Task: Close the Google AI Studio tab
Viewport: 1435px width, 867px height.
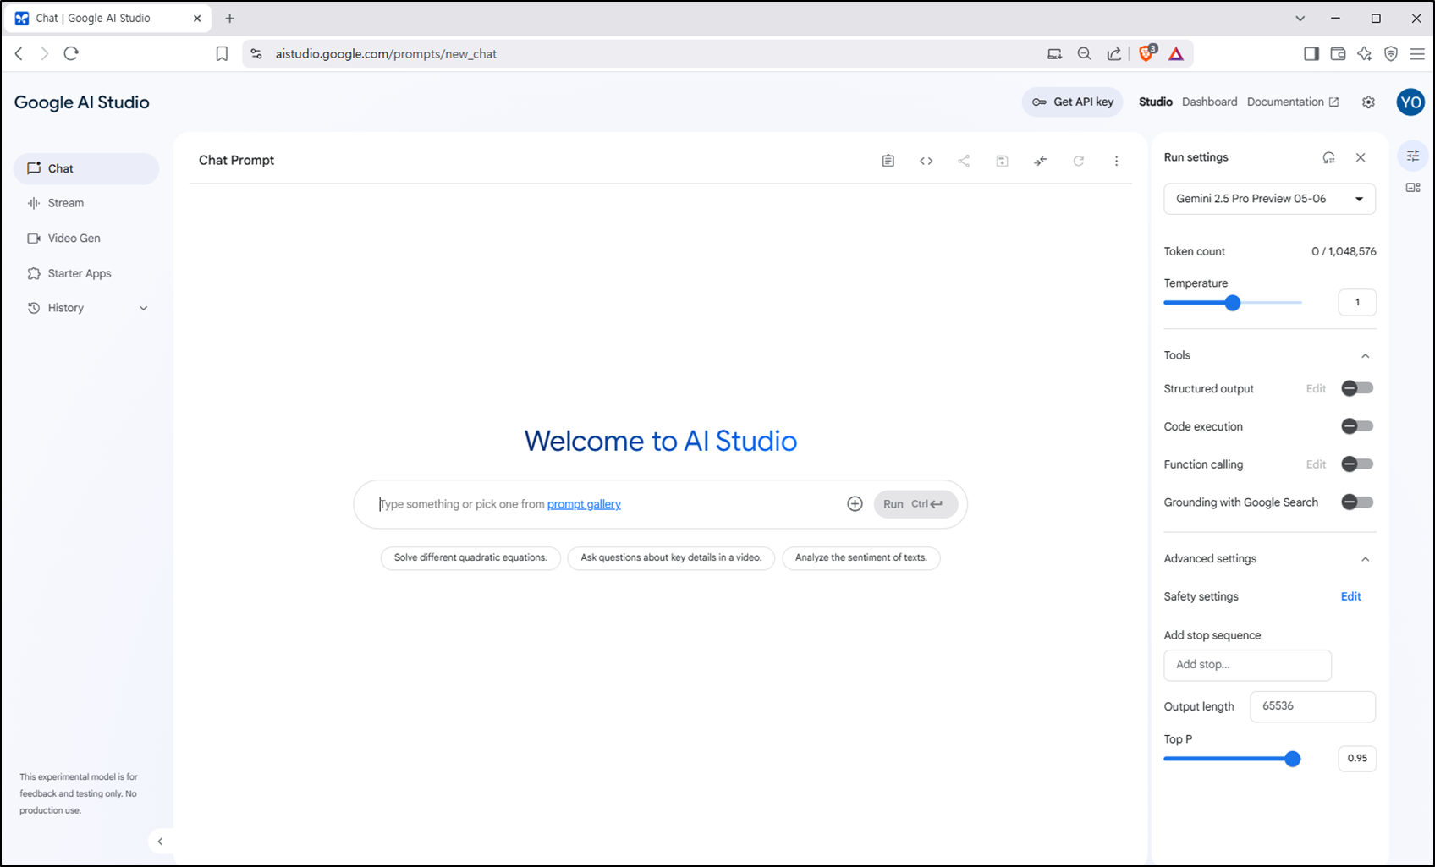Action: click(197, 18)
